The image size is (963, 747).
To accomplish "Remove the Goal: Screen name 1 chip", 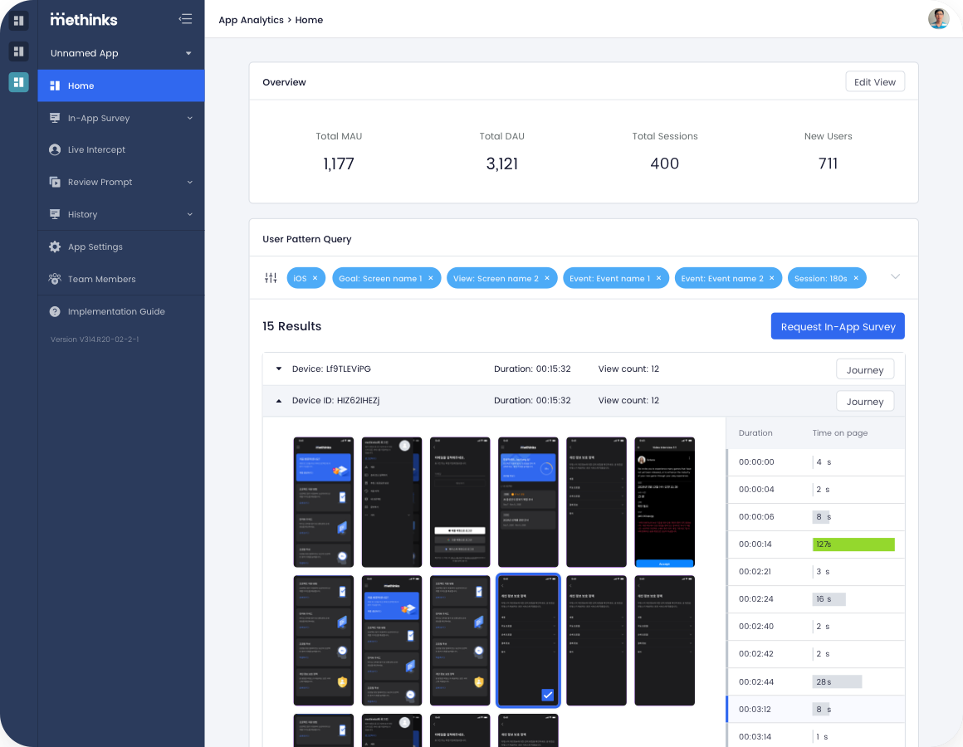I will [x=431, y=278].
